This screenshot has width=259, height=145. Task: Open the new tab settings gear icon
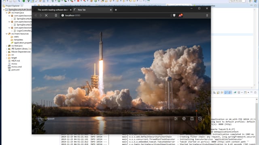tap(184, 118)
